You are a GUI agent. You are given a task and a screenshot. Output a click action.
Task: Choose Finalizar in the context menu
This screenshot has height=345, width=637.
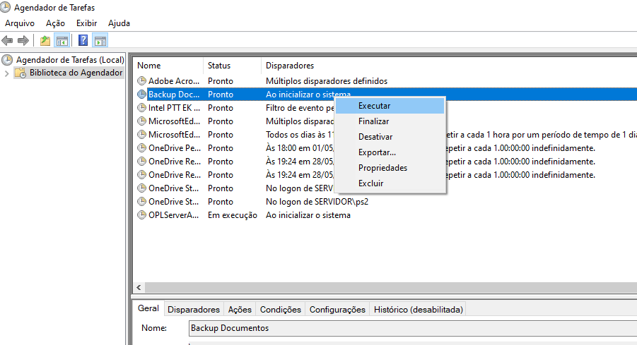click(x=390, y=121)
